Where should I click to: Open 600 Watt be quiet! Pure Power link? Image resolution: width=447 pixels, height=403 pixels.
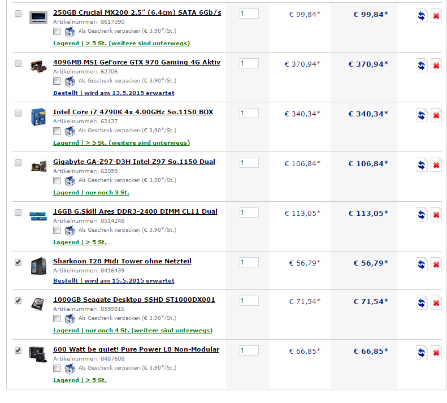(x=136, y=349)
